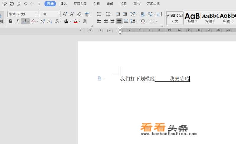Expand the line spacing dropdown arrow
236x144 pixels.
[137, 21]
